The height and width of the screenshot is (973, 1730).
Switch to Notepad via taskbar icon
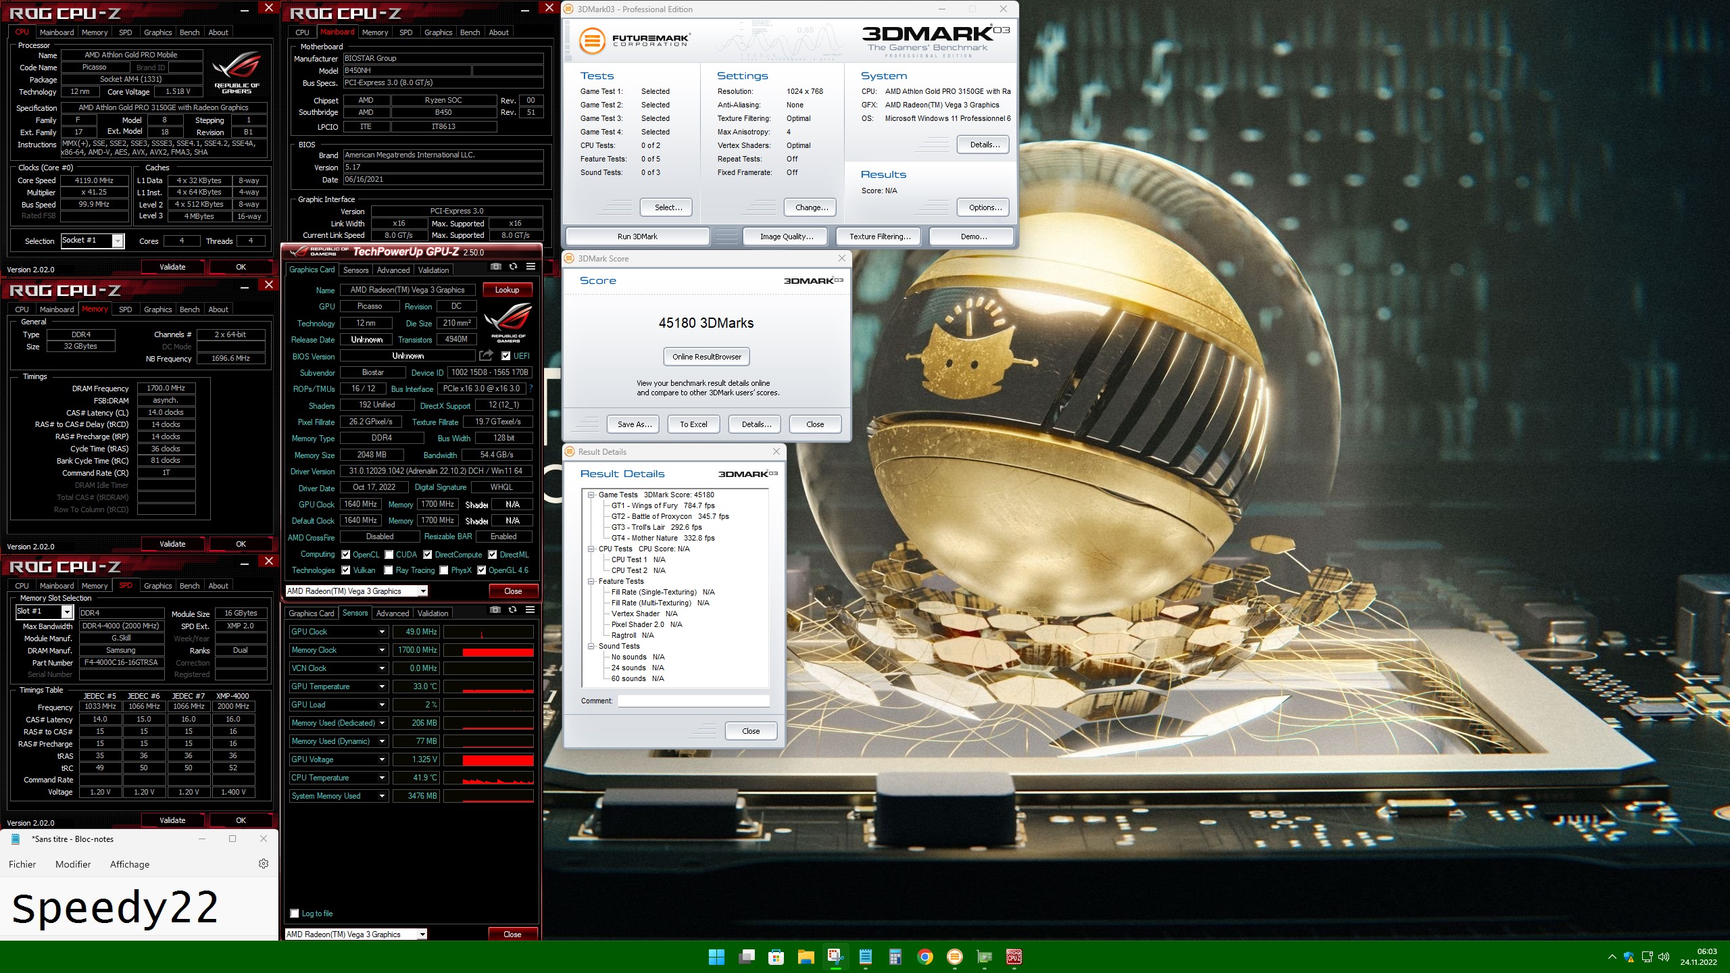click(865, 957)
